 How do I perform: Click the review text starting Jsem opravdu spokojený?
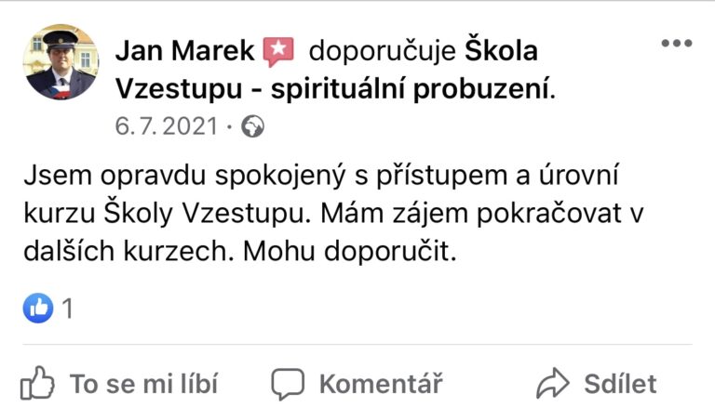(333, 213)
